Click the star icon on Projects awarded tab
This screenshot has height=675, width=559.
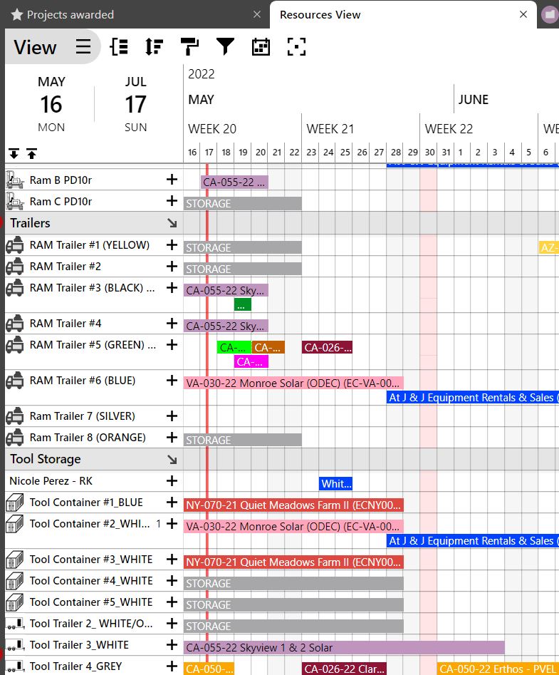17,15
